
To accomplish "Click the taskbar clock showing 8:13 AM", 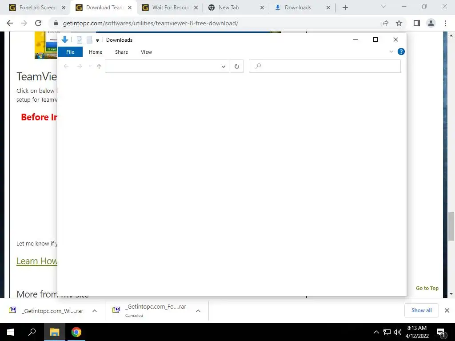I will click(x=417, y=332).
